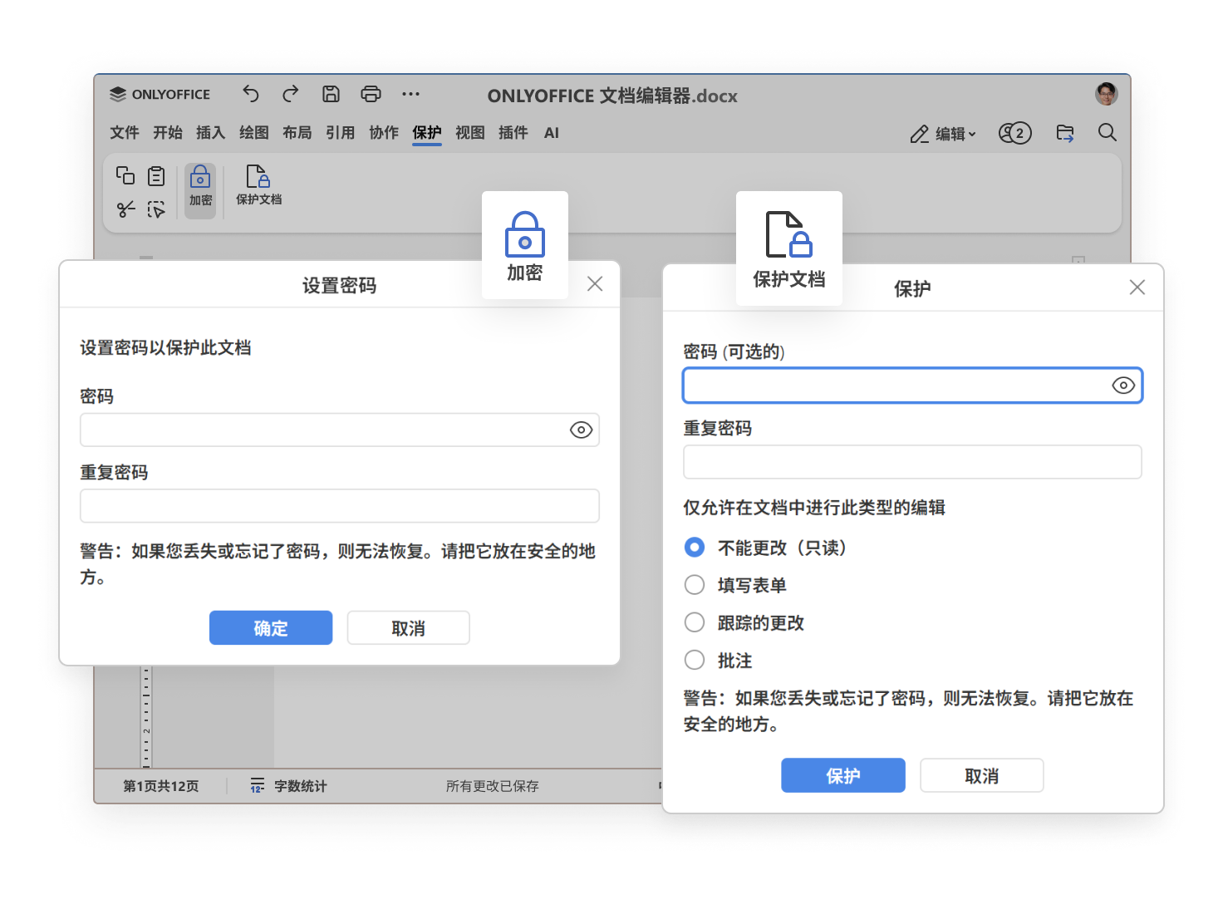Show password in 设置密码 dialog
Screen dimensions: 1223x914
pyautogui.click(x=581, y=430)
